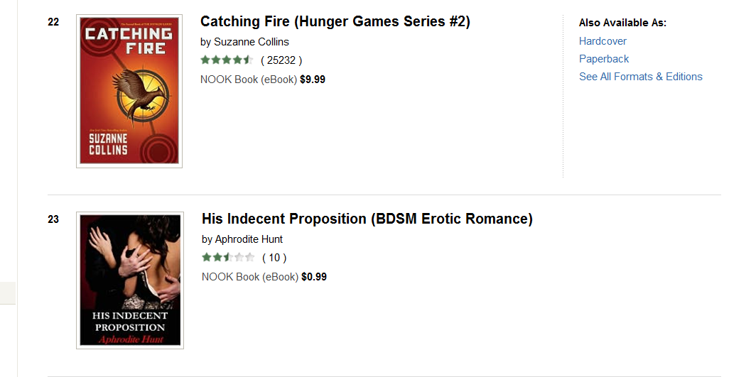Image resolution: width=751 pixels, height=377 pixels.
Task: Click the star rating for His Indecent Proposition
Action: pos(227,258)
